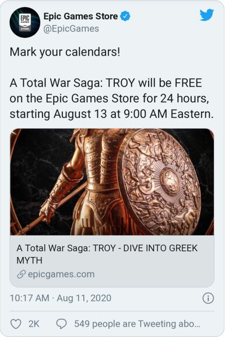Viewport: 225px width, 337px height.
Task: Click the DIVE INTO GREEK MYTH card title
Action: (x=107, y=254)
